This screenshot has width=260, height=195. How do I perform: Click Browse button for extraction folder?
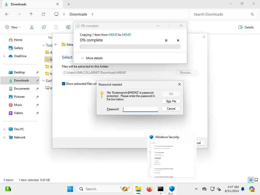[x=186, y=73]
